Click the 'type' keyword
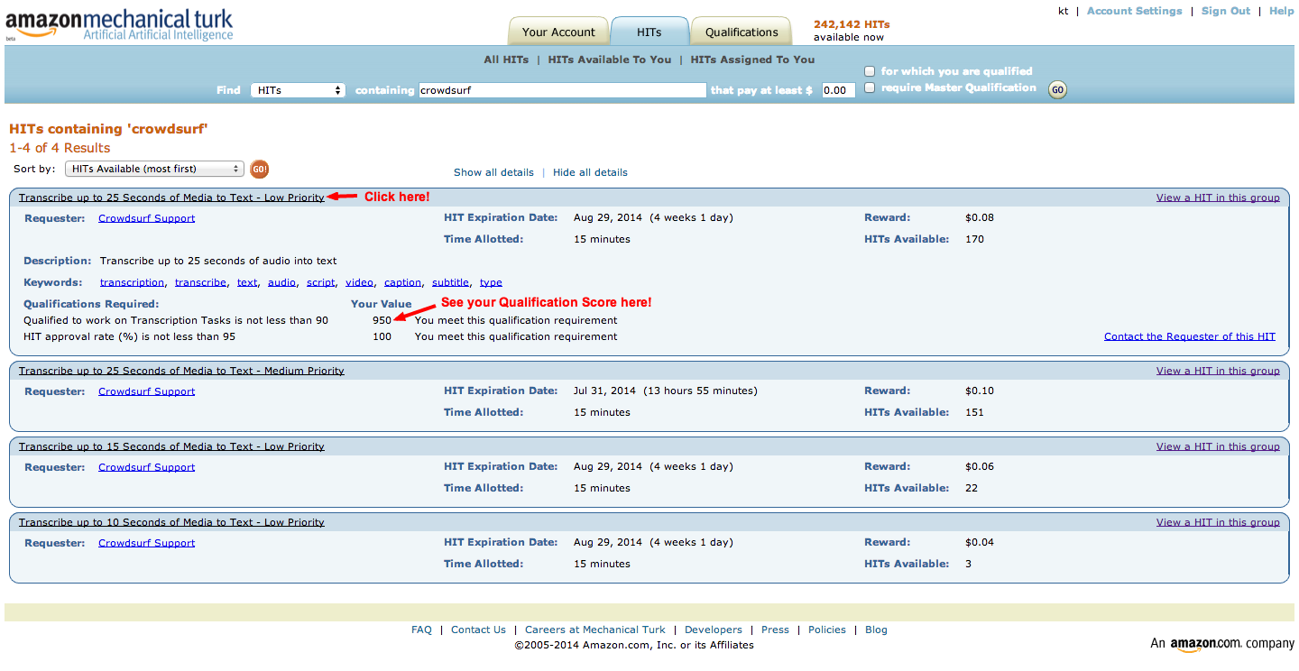The height and width of the screenshot is (671, 1299). click(x=491, y=282)
